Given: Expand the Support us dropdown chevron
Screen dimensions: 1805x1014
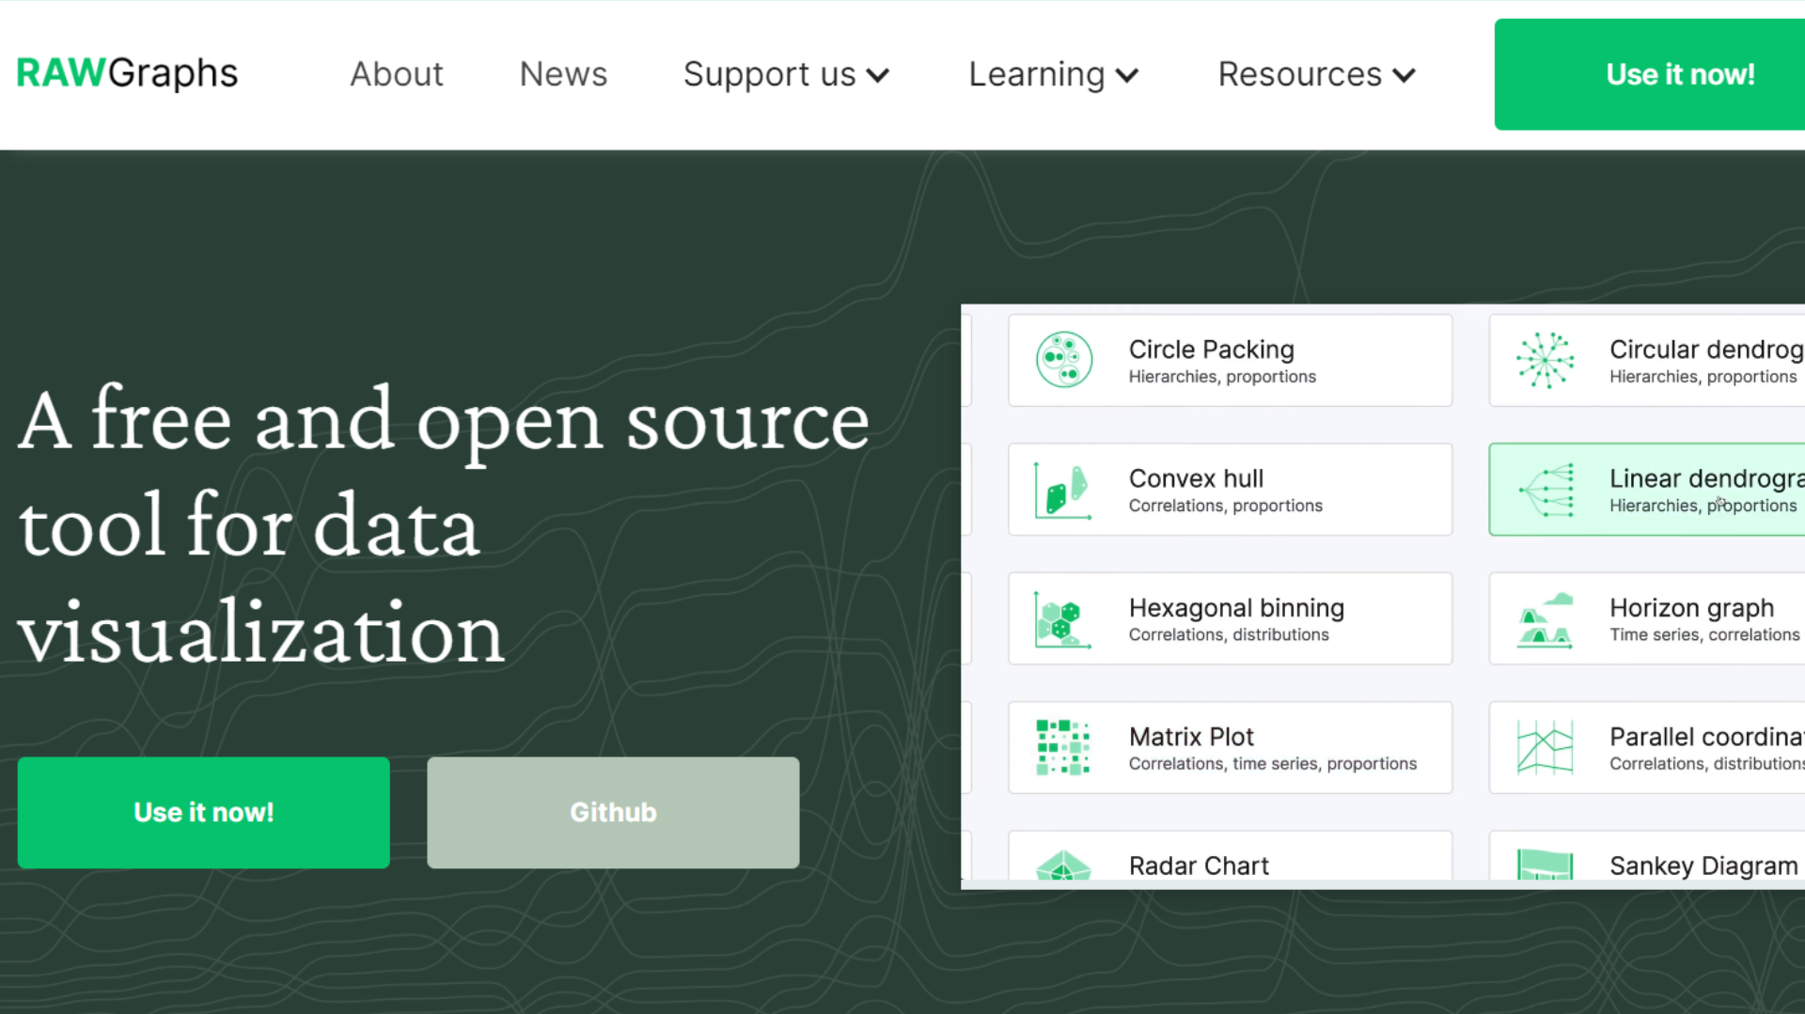Looking at the screenshot, I should (x=878, y=75).
